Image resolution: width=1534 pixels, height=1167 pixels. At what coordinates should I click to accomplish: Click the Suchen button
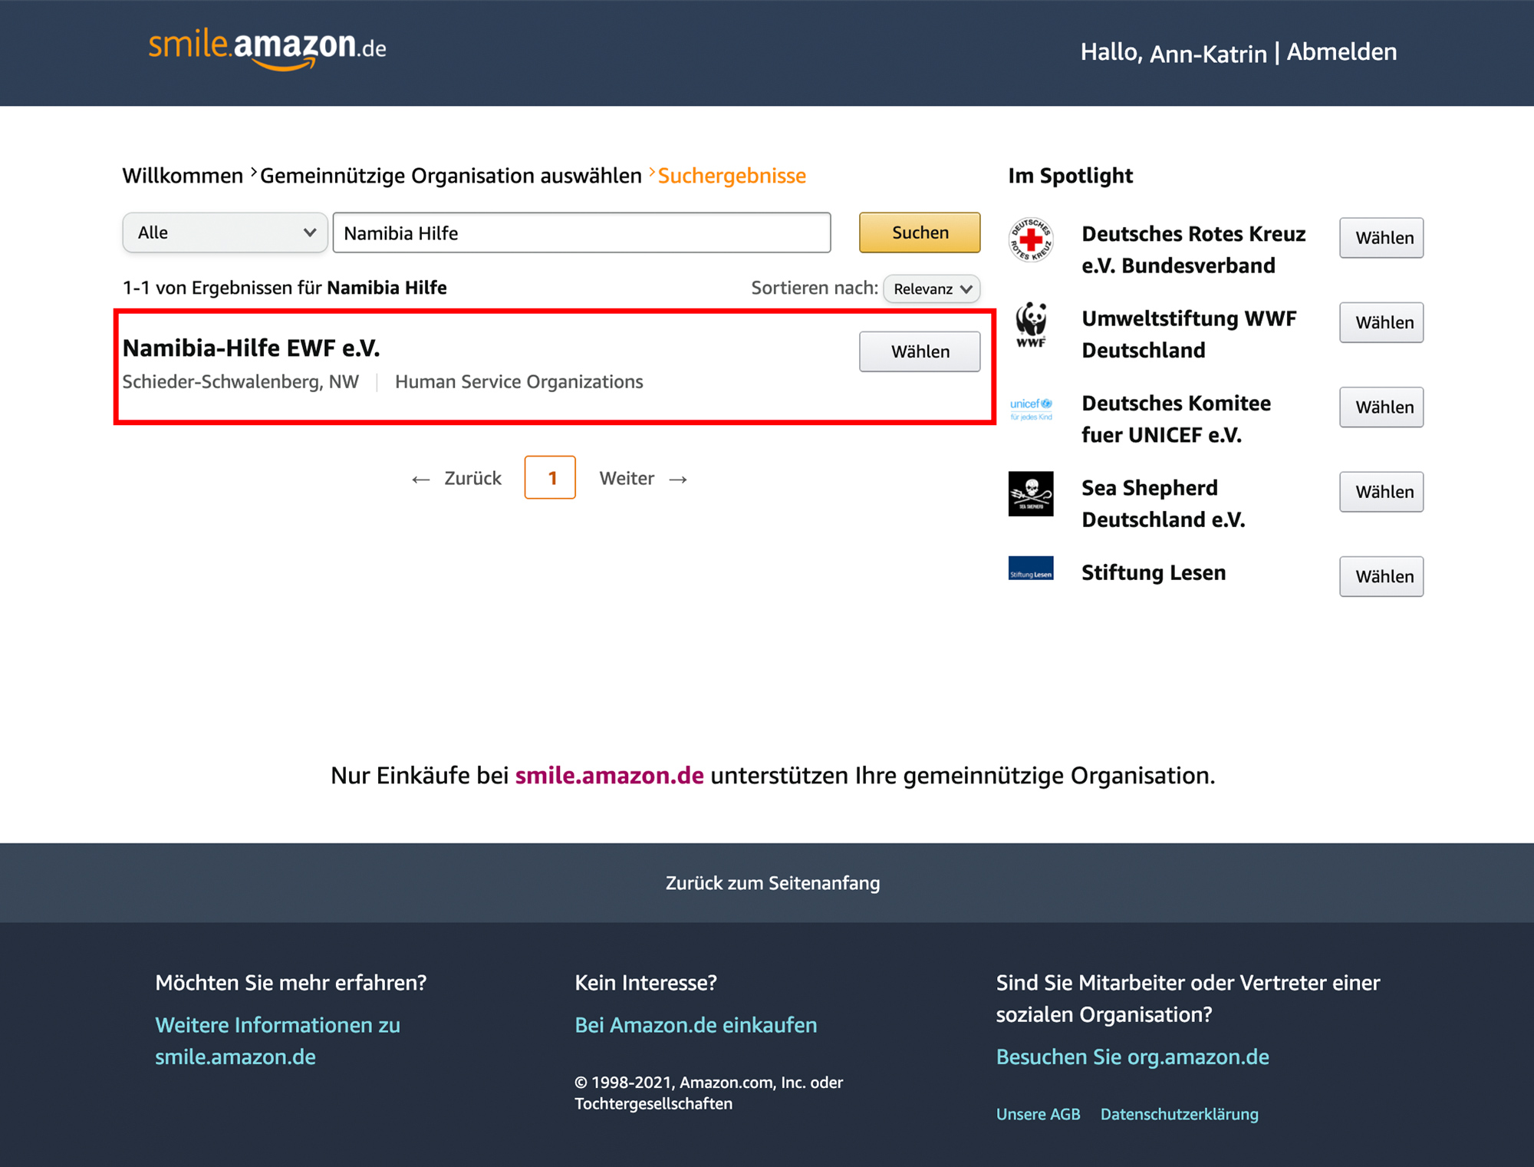point(920,232)
